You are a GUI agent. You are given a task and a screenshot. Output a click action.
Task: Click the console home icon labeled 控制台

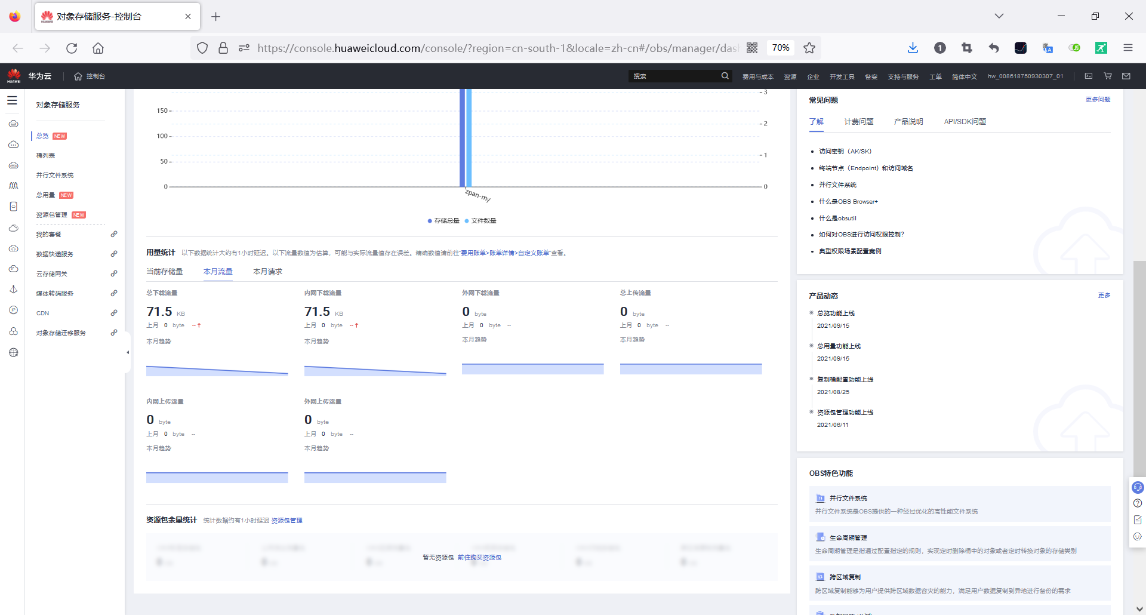pyautogui.click(x=90, y=76)
